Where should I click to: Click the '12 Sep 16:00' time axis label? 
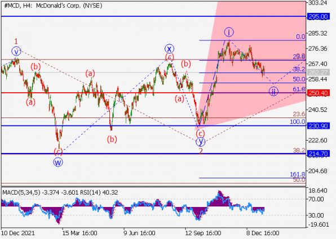click(x=203, y=233)
